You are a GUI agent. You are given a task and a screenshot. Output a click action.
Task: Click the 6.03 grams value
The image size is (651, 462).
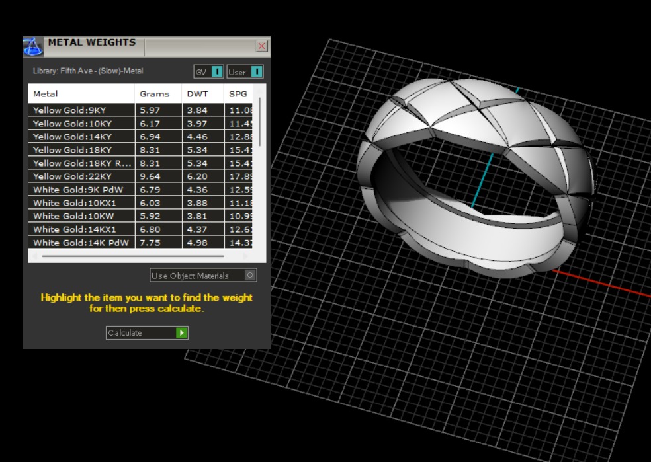coord(150,203)
